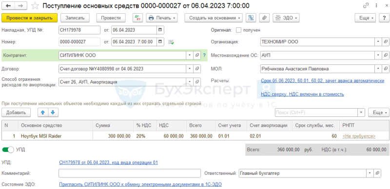Open the Создать на основании menu
The image size is (390, 189).
tap(214, 18)
